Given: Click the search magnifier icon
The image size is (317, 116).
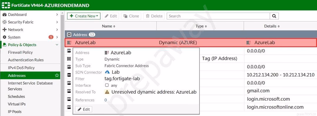Looking at the screenshot, I should (274, 16).
